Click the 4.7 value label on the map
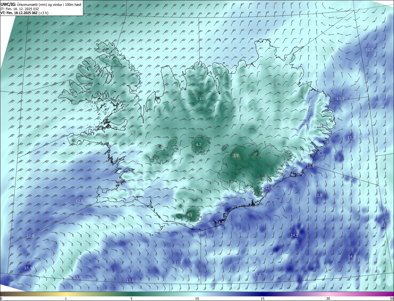The width and height of the screenshot is (394, 301). point(199,145)
